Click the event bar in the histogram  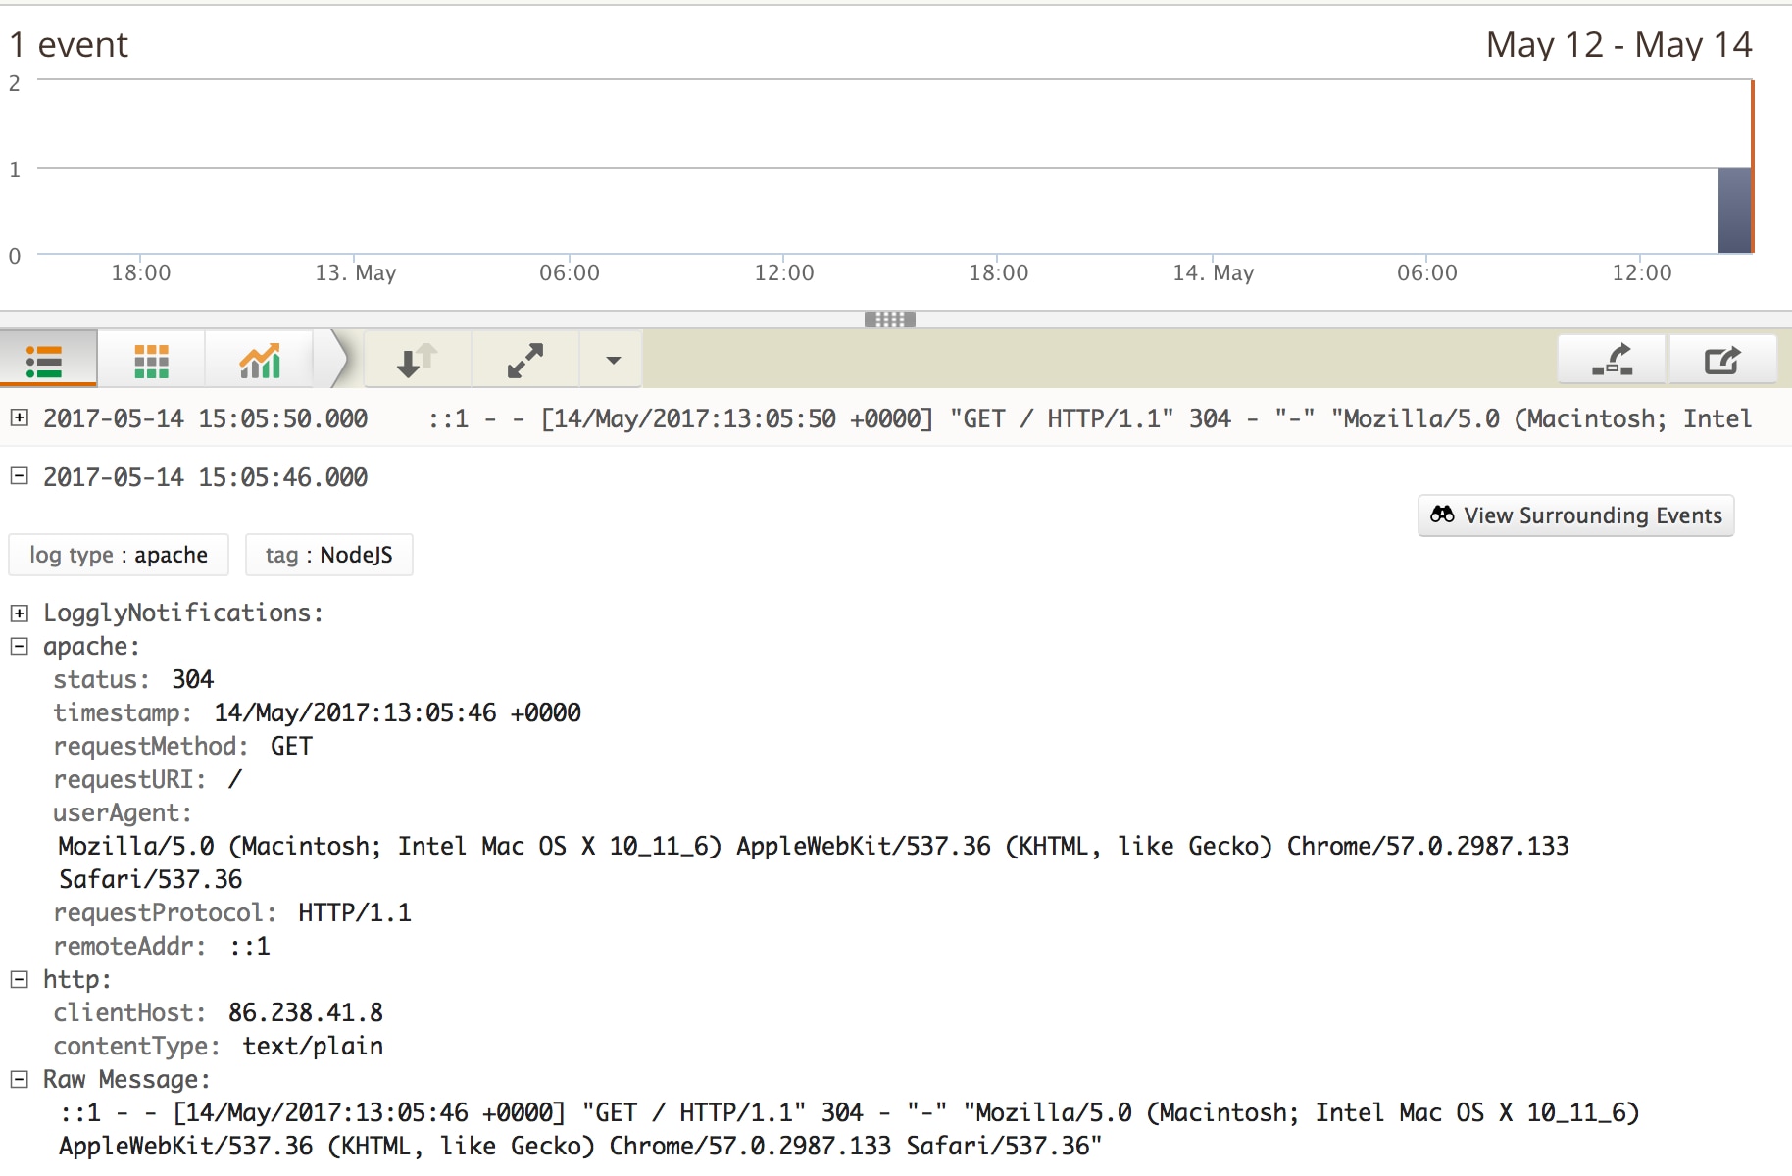[x=1734, y=210]
